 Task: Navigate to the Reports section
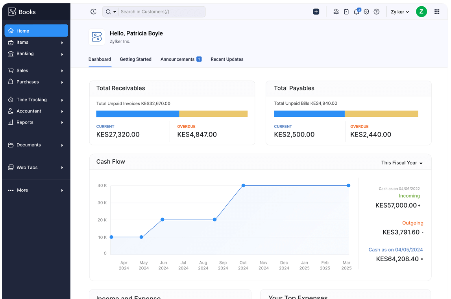point(26,122)
